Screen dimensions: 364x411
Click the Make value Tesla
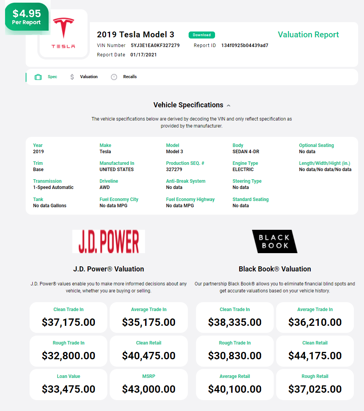point(105,152)
